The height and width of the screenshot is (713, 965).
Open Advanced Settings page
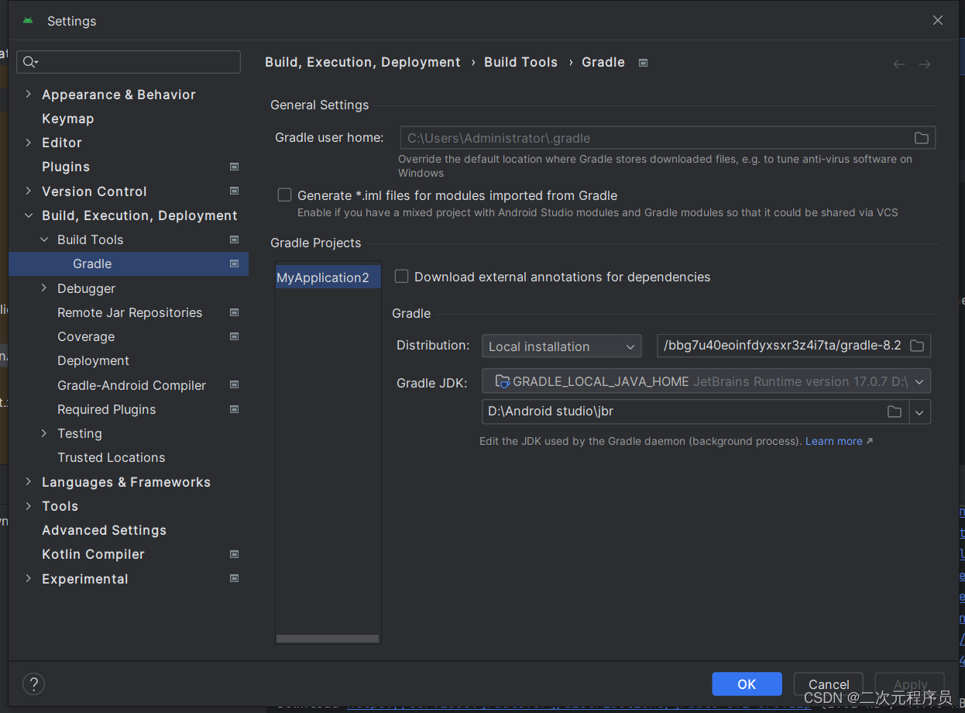click(104, 530)
